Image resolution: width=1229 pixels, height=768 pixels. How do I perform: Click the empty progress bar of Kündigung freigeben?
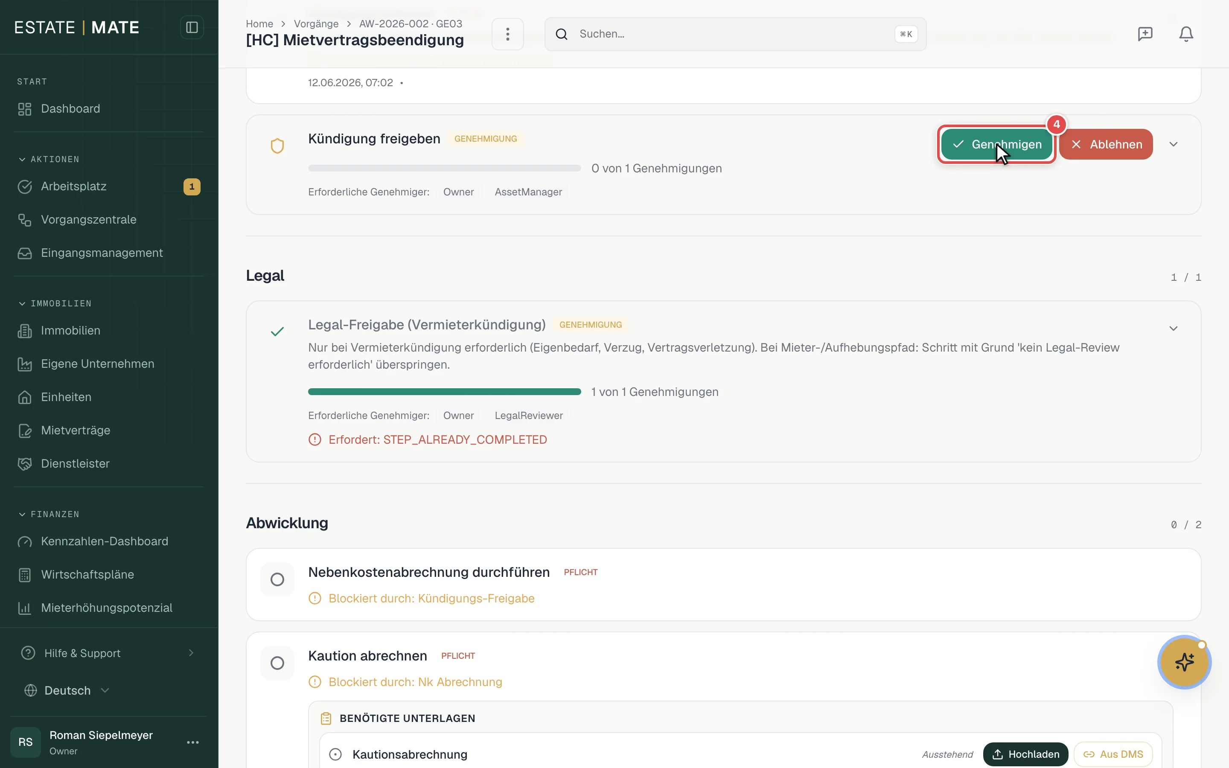coord(444,168)
